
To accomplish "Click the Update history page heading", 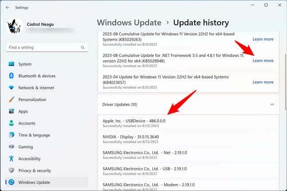I will click(x=201, y=23).
